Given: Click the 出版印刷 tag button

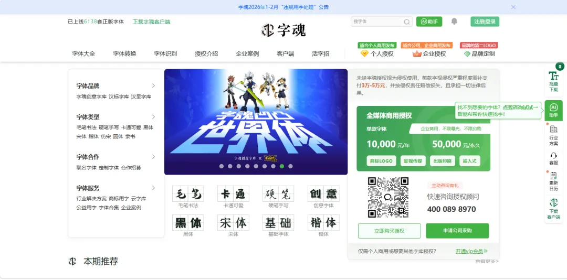Looking at the screenshot, I should click(x=442, y=161).
